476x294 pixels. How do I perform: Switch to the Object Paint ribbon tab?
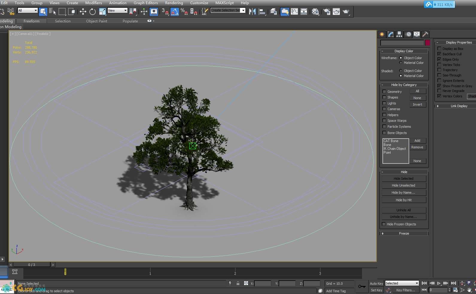pos(97,21)
